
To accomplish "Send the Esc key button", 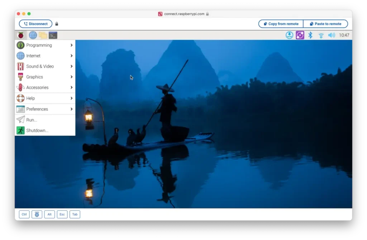I will (x=62, y=214).
